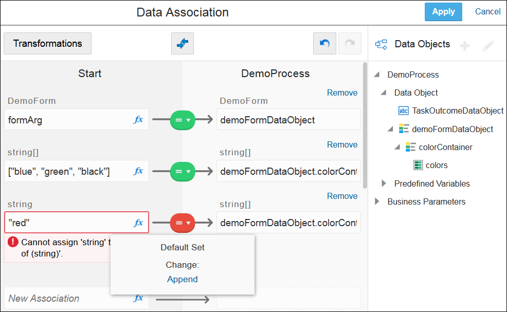The height and width of the screenshot is (312, 507).
Task: Remove the "red" string association
Action: 342,196
